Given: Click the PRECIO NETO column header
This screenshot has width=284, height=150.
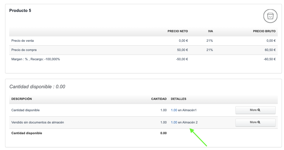Looking at the screenshot, I should (x=178, y=31).
